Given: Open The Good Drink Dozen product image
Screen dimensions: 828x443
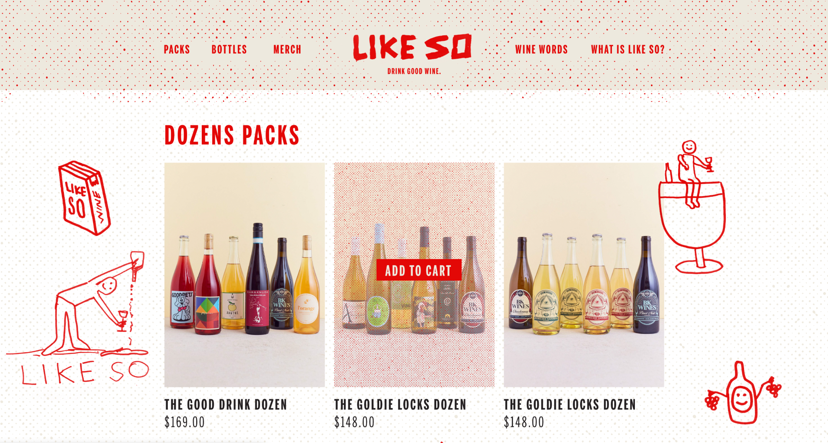Looking at the screenshot, I should 244,275.
